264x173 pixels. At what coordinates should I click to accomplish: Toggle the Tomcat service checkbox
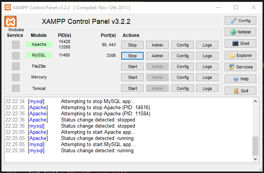click(x=15, y=88)
